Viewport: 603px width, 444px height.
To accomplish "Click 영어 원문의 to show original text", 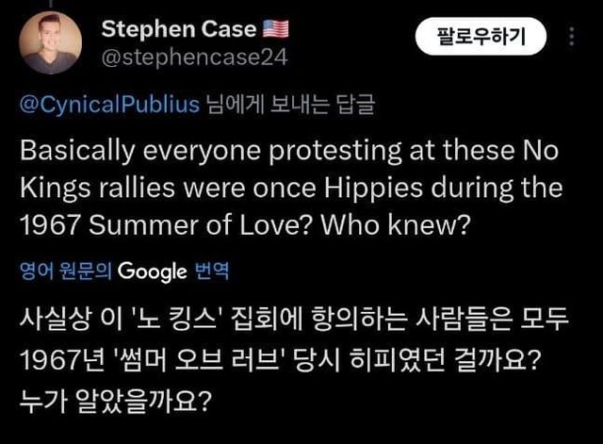I will click(x=66, y=271).
